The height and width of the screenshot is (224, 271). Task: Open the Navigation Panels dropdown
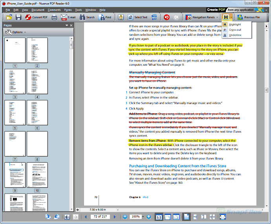201,17
